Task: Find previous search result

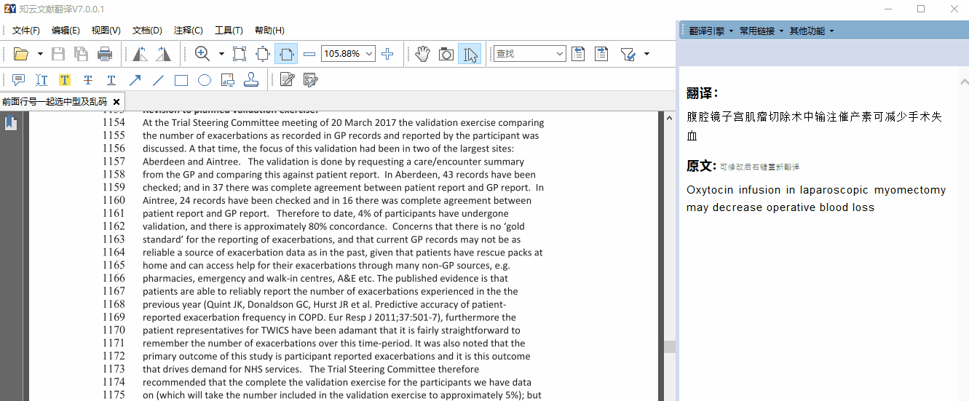Action: click(578, 54)
